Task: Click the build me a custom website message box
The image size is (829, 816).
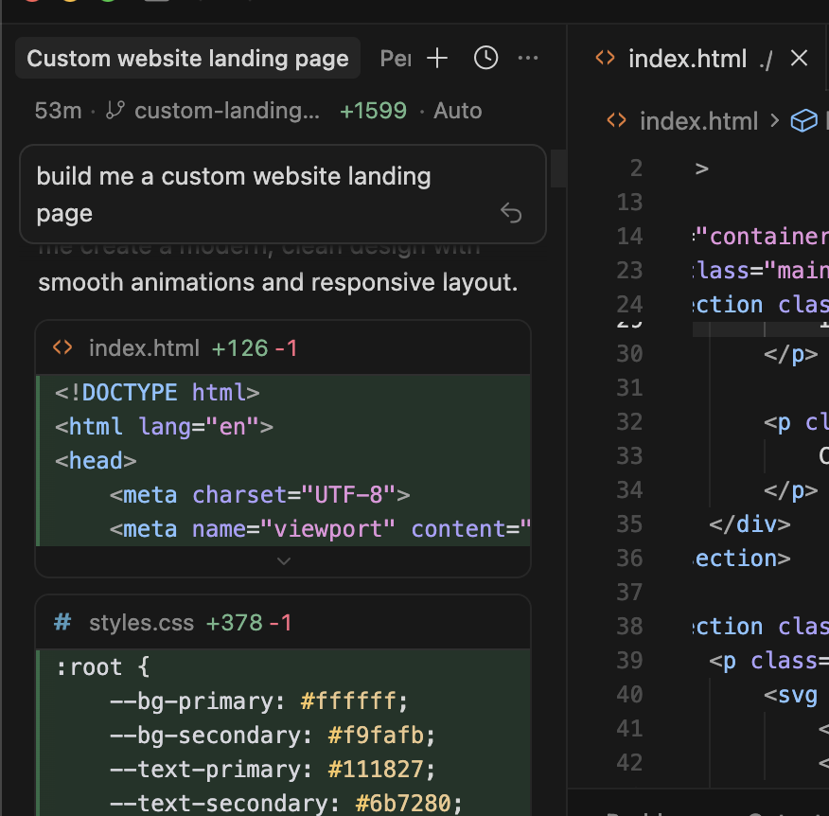Action: coord(265,194)
